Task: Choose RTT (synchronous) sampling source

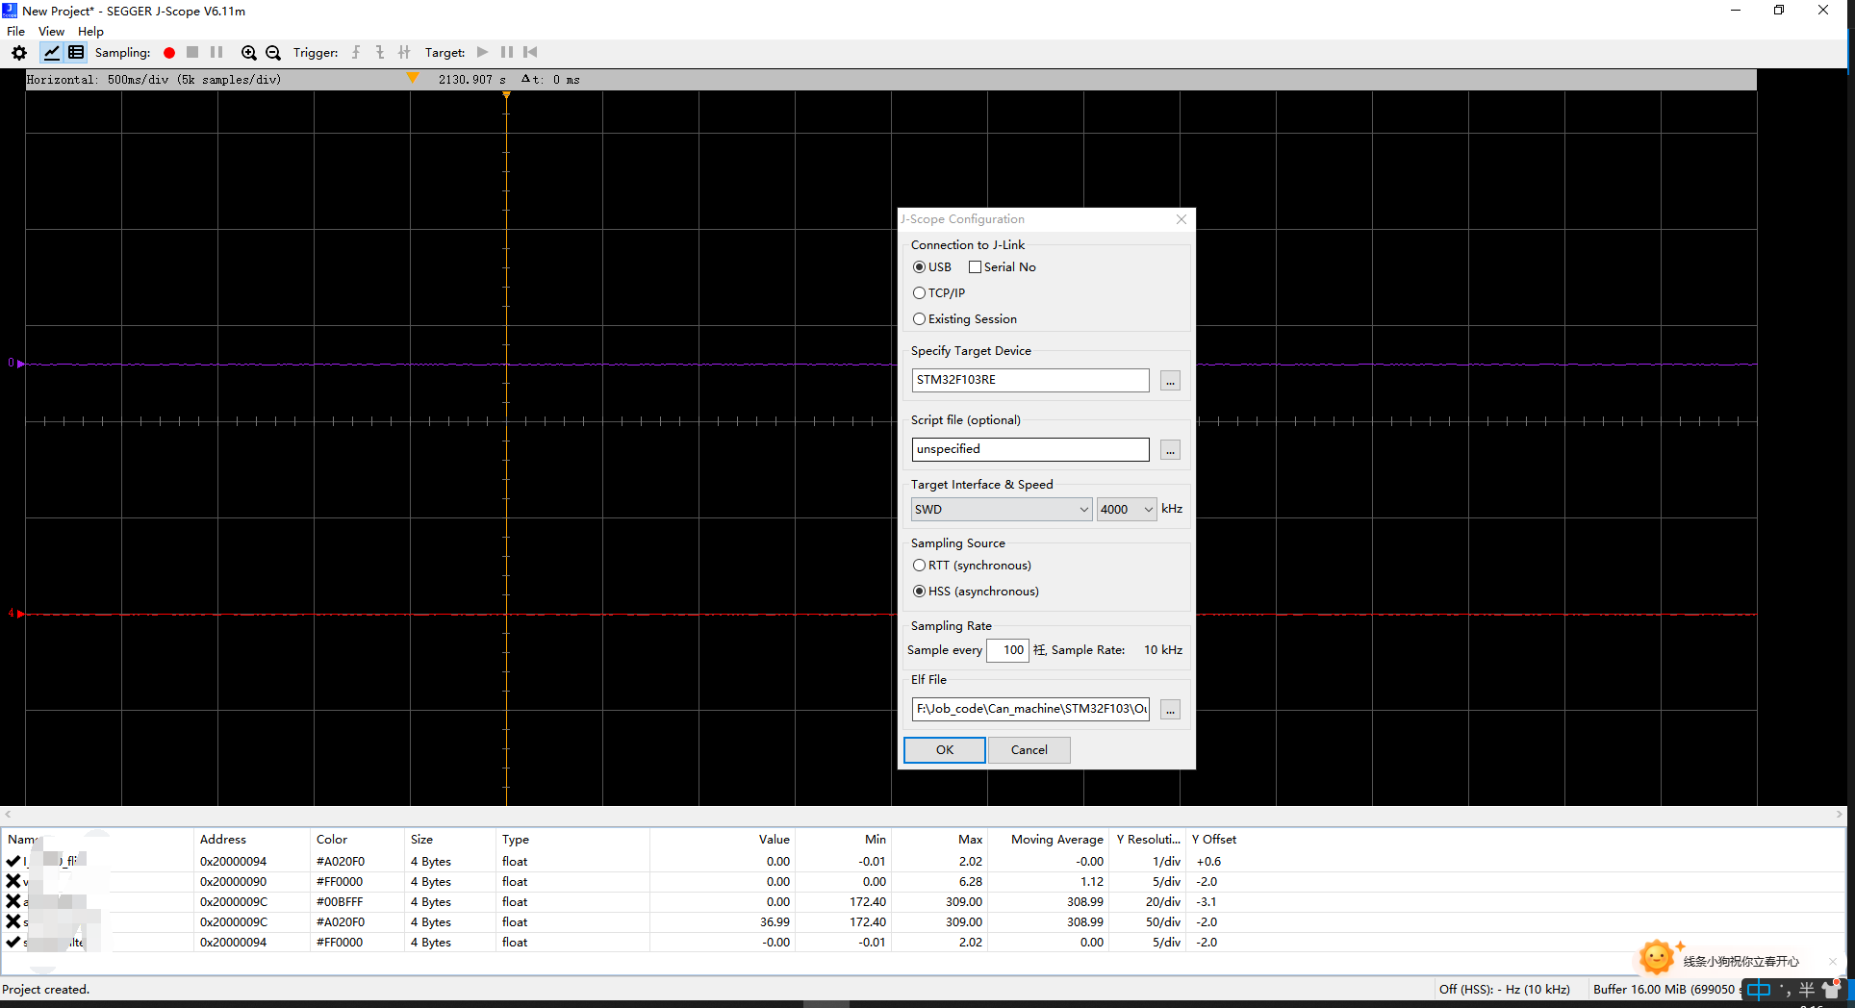Action: 920,566
